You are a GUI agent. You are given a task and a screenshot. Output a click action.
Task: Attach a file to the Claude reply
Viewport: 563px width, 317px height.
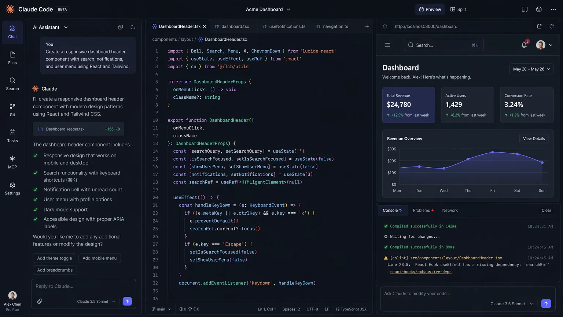pyautogui.click(x=40, y=301)
